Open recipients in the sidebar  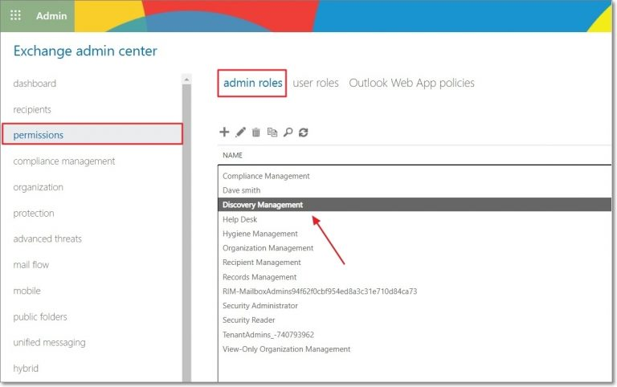tap(32, 110)
